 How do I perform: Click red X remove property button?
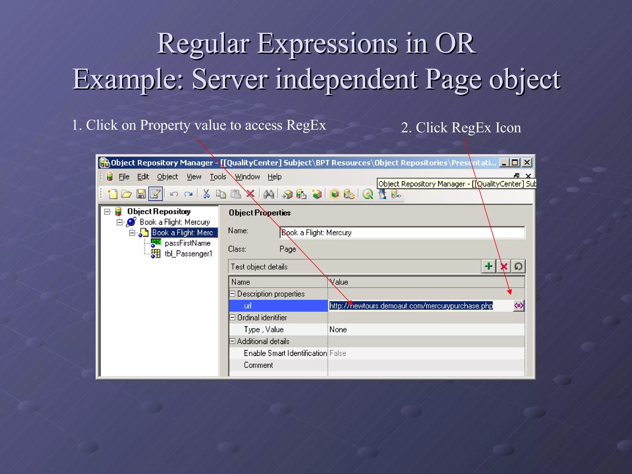(x=504, y=266)
